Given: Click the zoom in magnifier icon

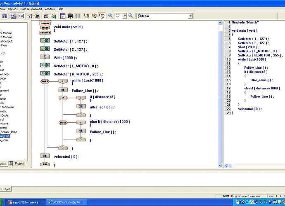Looking at the screenshot, I should click(x=111, y=16).
